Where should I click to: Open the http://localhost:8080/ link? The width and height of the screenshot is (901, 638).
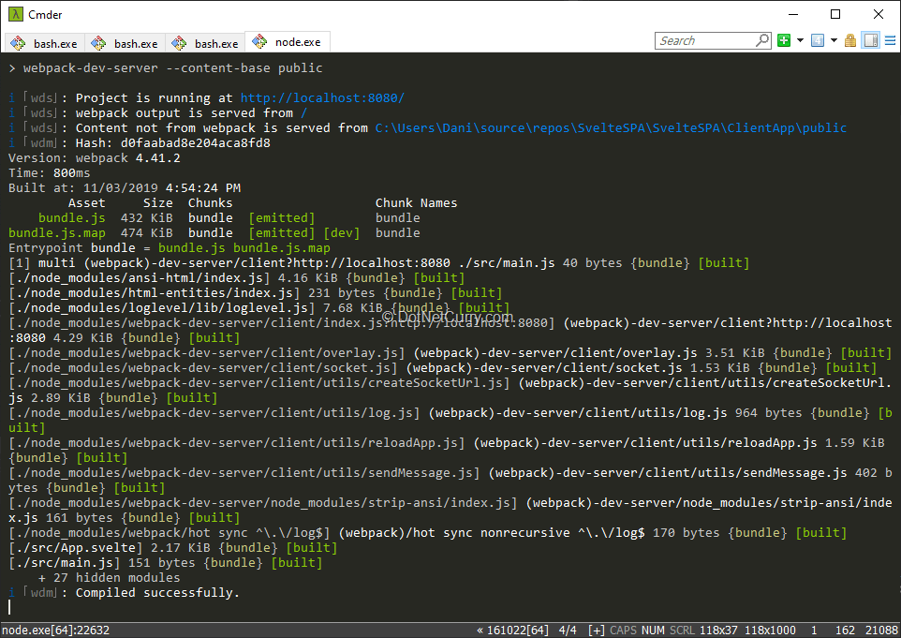[x=322, y=97]
